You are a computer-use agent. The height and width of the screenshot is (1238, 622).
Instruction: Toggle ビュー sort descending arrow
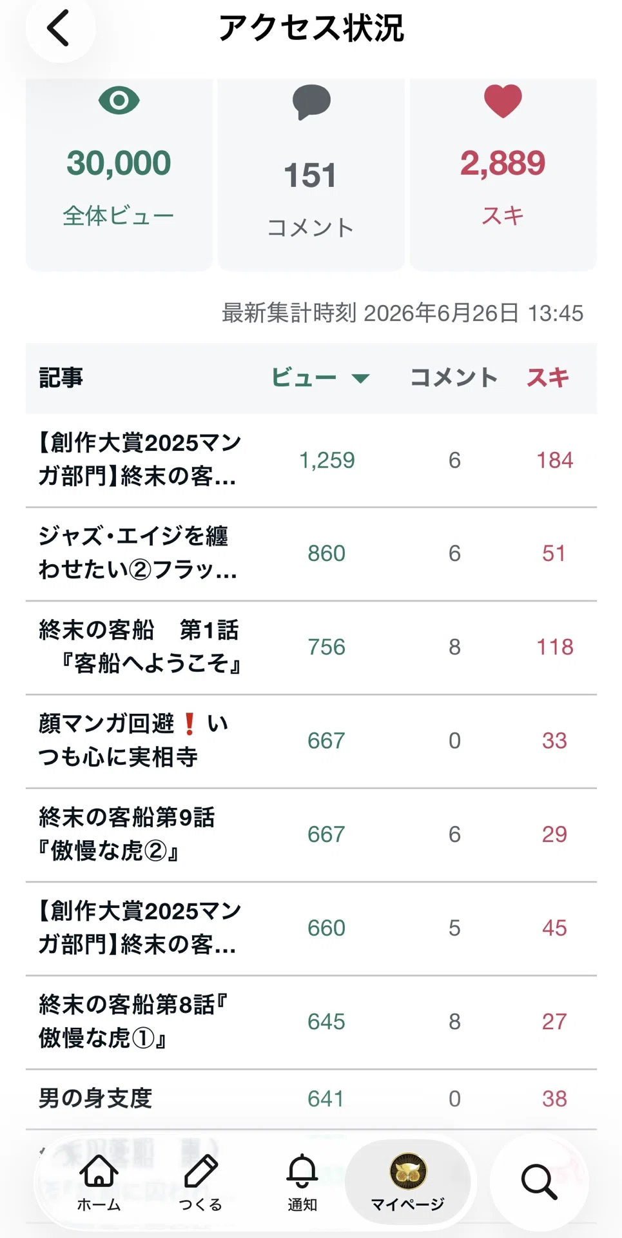[361, 378]
